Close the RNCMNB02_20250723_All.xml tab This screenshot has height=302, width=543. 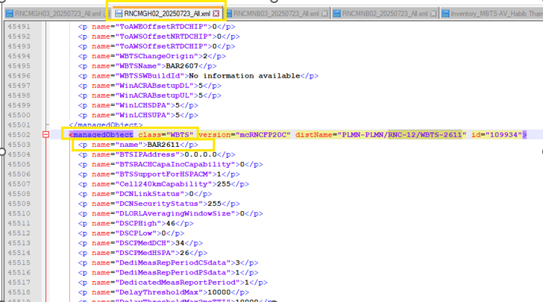pos(433,13)
